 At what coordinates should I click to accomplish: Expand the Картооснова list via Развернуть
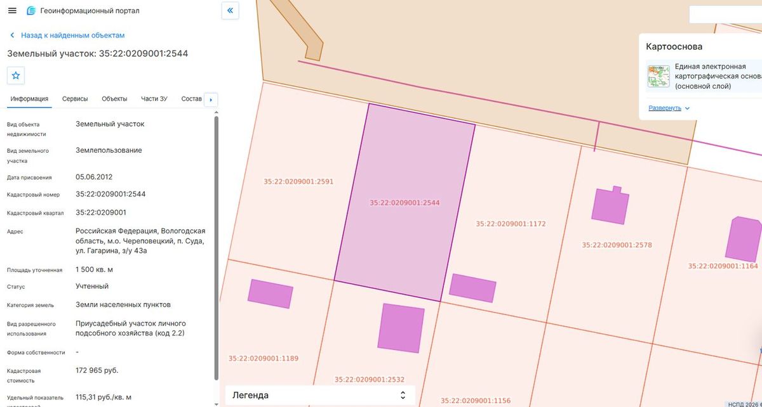(664, 108)
